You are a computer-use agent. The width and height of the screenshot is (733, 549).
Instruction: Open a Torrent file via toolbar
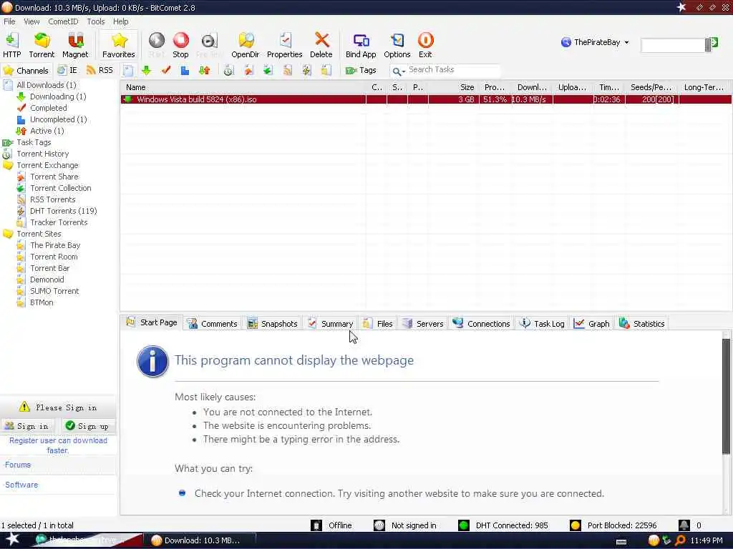pos(42,45)
